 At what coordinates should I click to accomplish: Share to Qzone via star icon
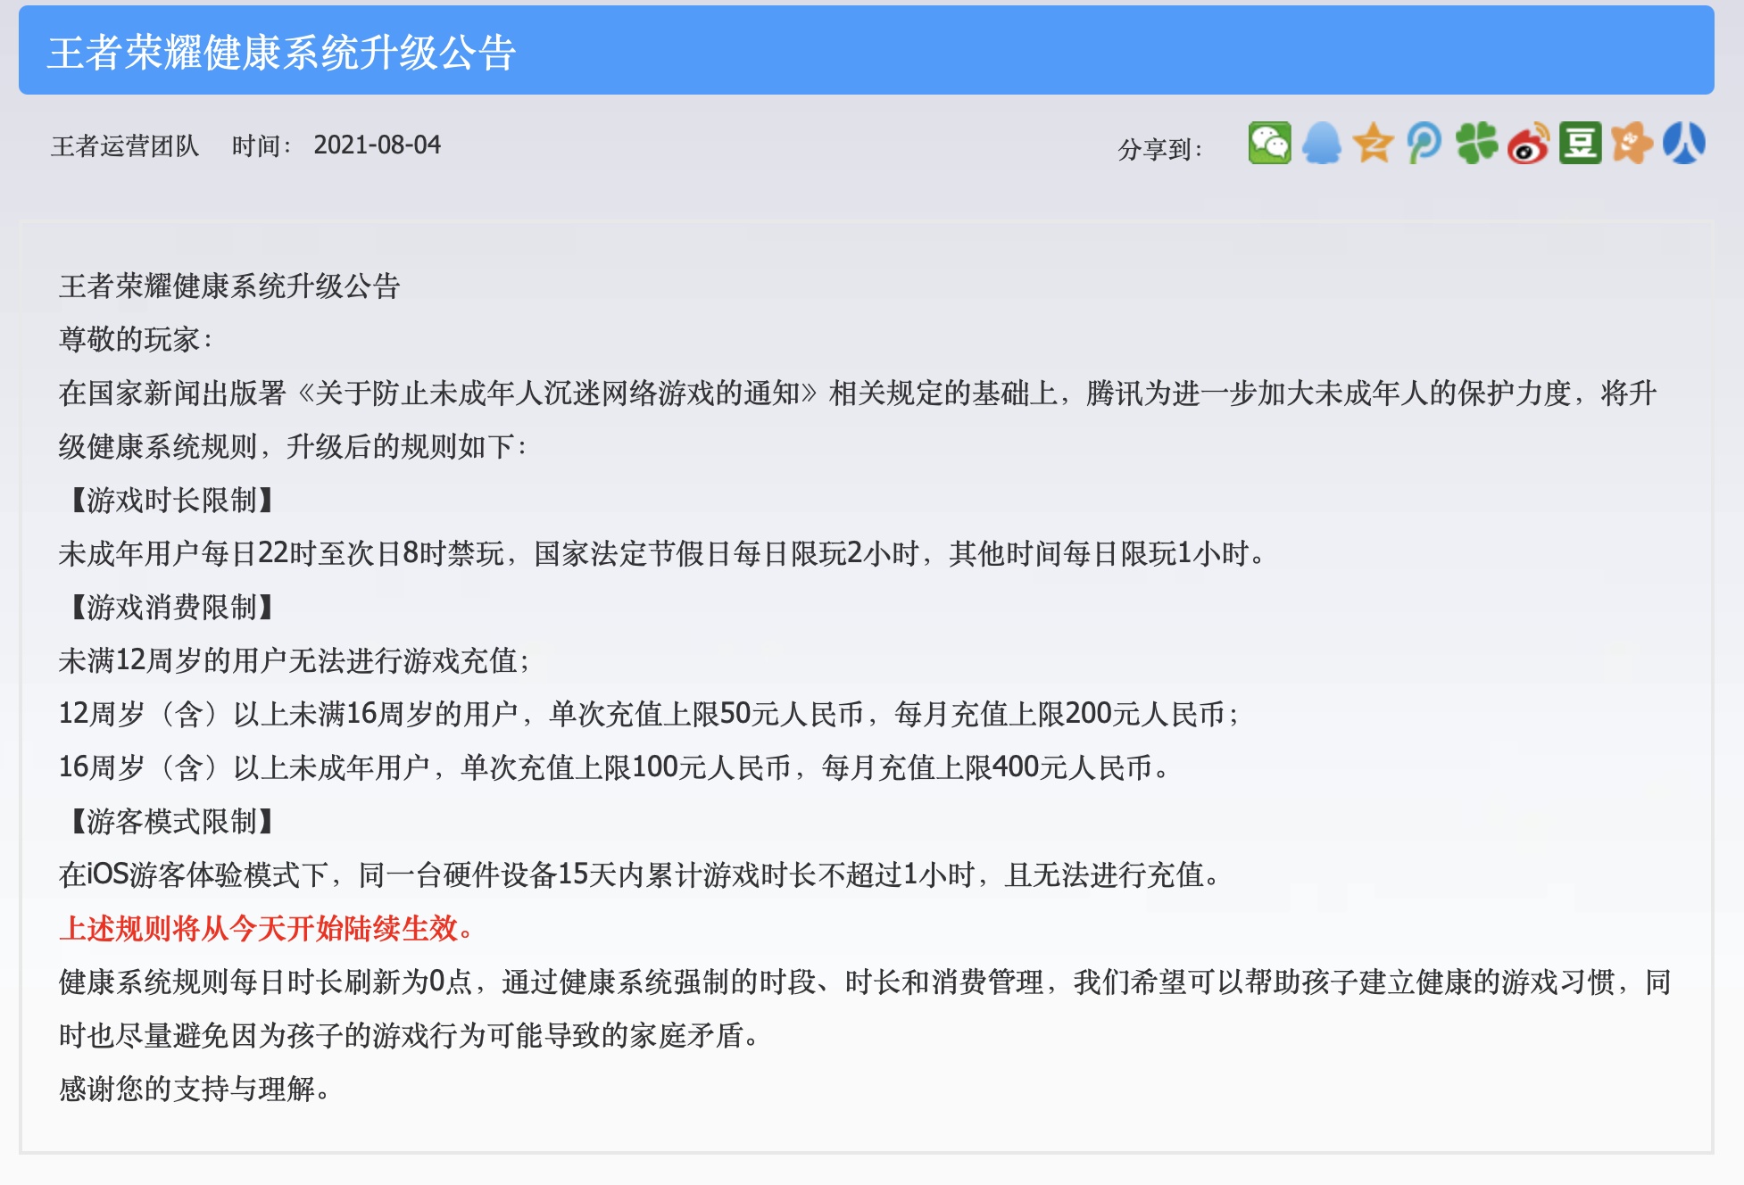[1373, 143]
